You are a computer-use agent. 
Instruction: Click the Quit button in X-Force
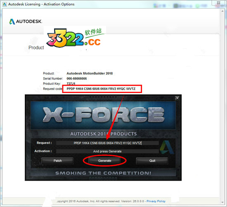pyautogui.click(x=152, y=160)
